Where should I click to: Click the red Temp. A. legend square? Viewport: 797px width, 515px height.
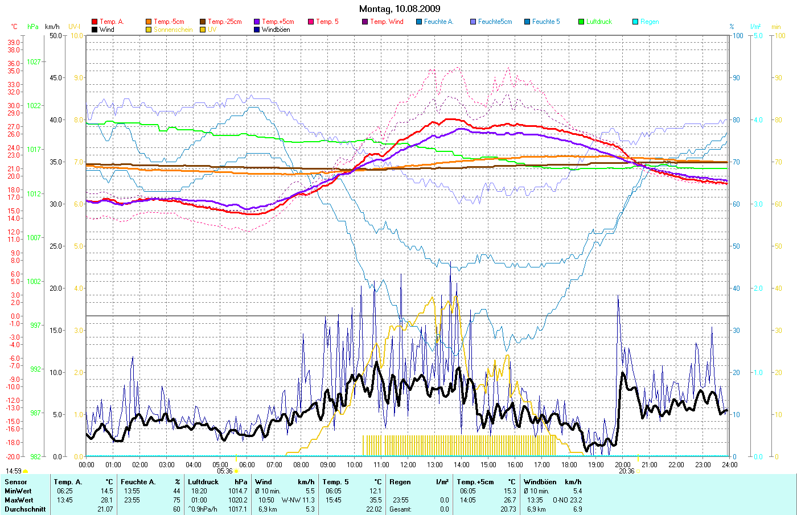coord(95,22)
